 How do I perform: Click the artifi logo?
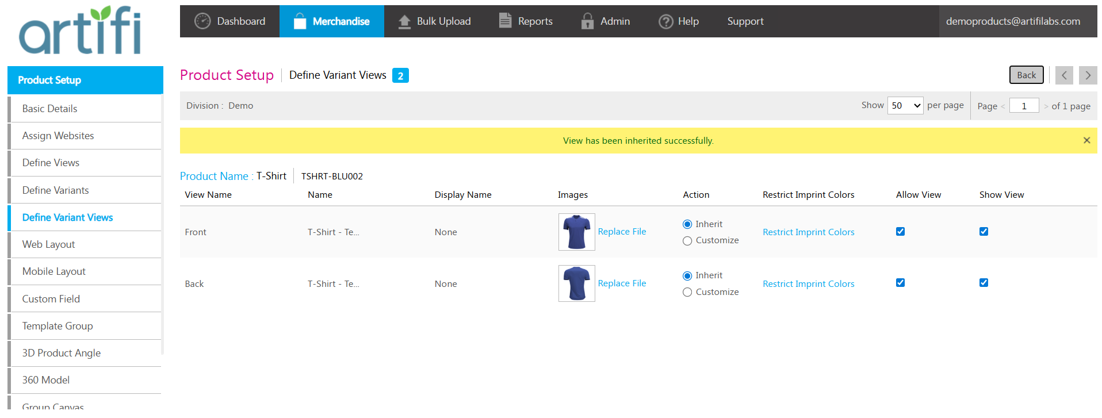(80, 30)
